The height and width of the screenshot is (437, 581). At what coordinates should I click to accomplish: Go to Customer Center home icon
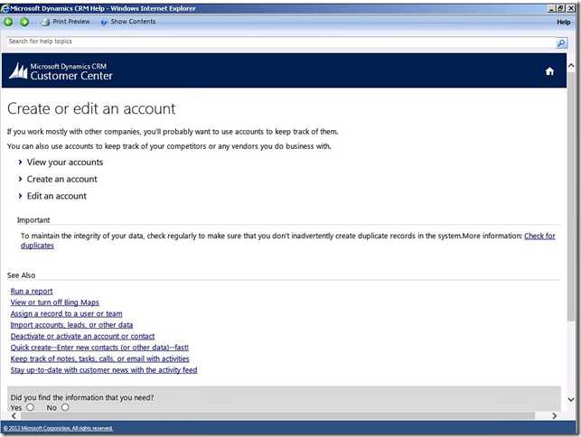click(549, 71)
